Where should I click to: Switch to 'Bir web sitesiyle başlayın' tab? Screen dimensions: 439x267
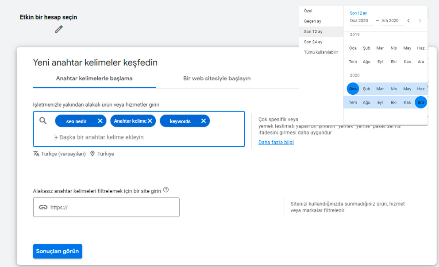217,78
